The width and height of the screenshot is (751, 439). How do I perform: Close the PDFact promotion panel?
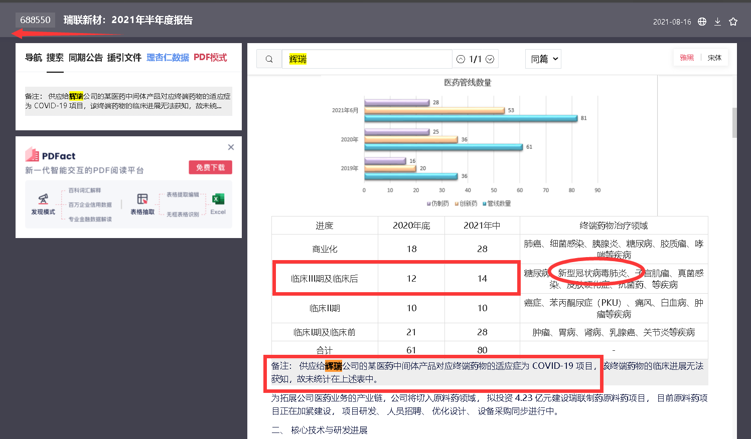(231, 147)
